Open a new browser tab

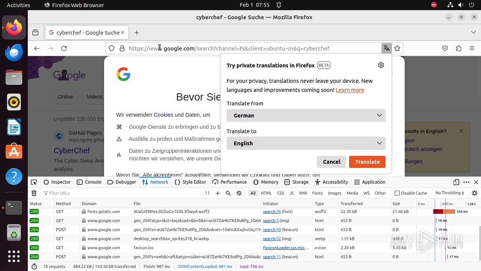click(136, 33)
